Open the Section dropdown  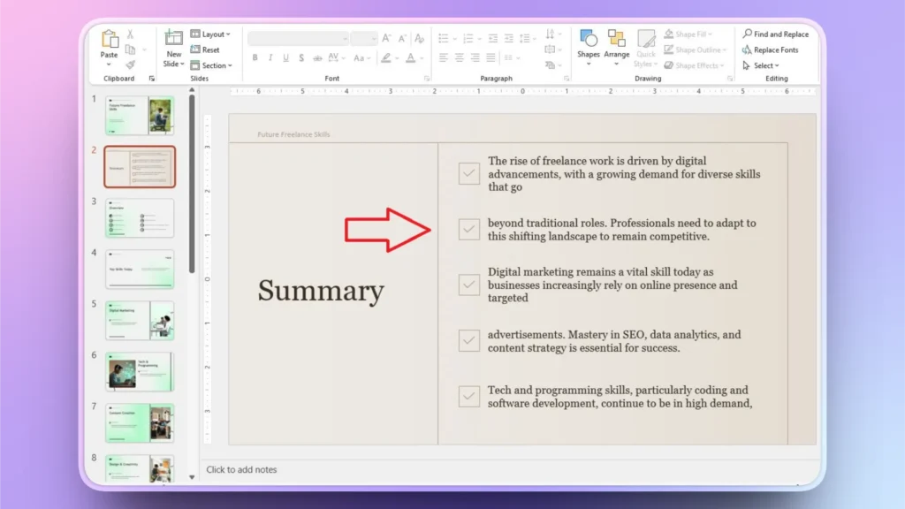(212, 65)
